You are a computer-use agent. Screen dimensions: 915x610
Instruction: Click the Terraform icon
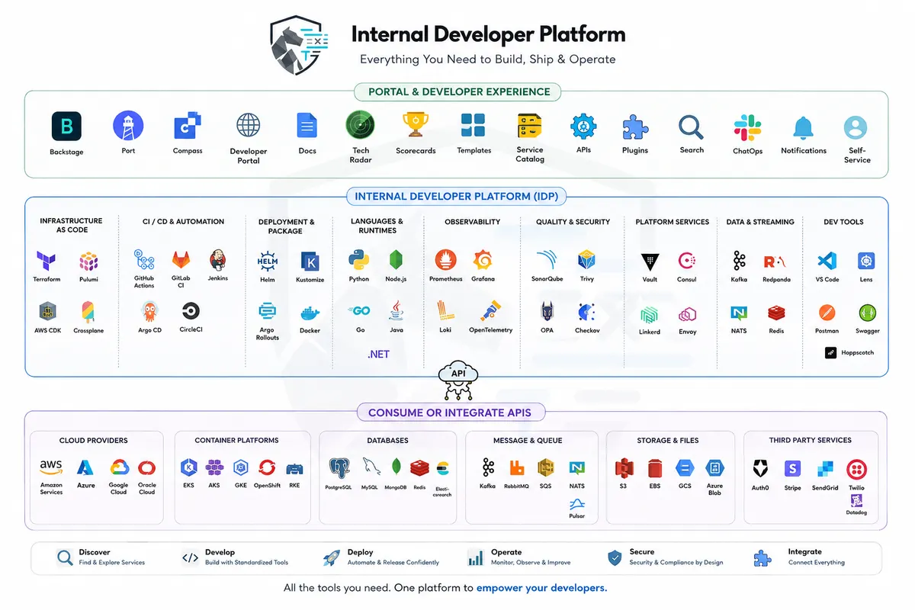[x=47, y=261]
